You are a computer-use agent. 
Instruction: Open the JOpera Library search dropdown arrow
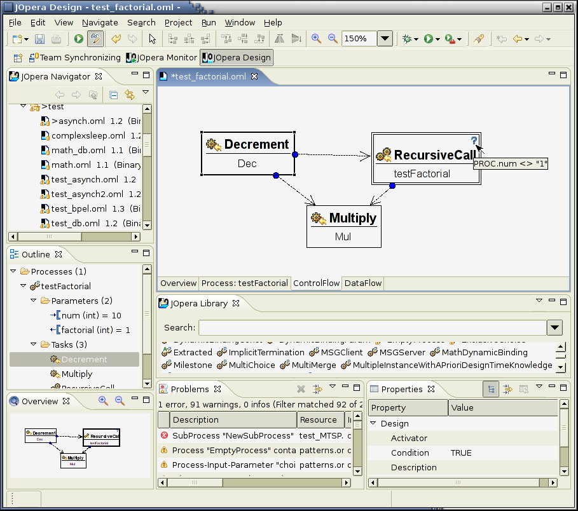[554, 327]
